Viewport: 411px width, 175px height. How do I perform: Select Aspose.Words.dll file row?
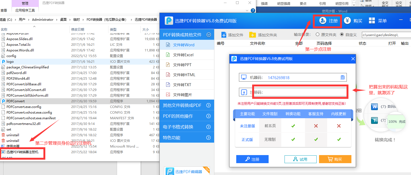pyautogui.click(x=80, y=50)
